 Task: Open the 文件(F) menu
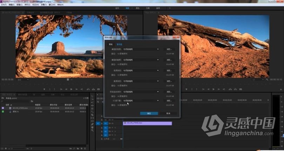click(x=4, y=5)
